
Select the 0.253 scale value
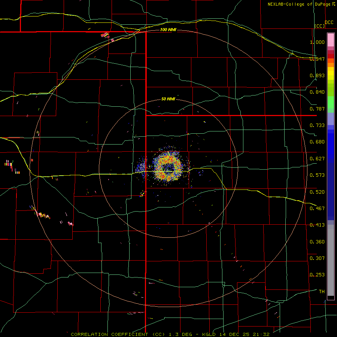click(317, 275)
